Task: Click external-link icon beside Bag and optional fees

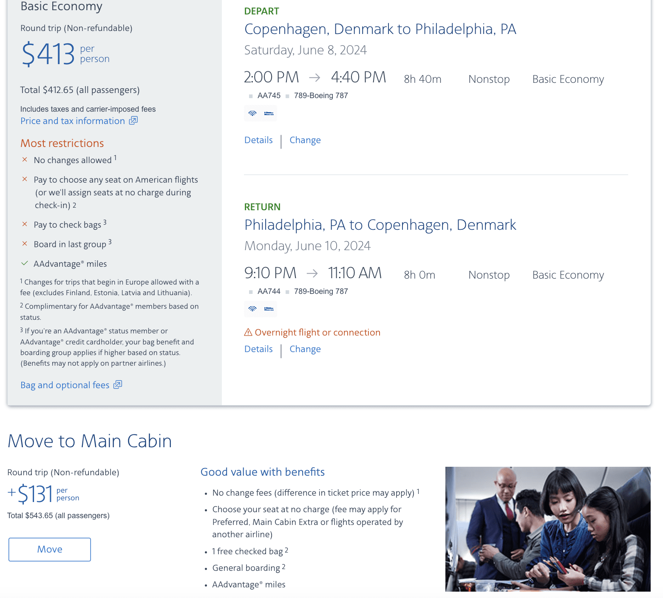Action: [118, 385]
